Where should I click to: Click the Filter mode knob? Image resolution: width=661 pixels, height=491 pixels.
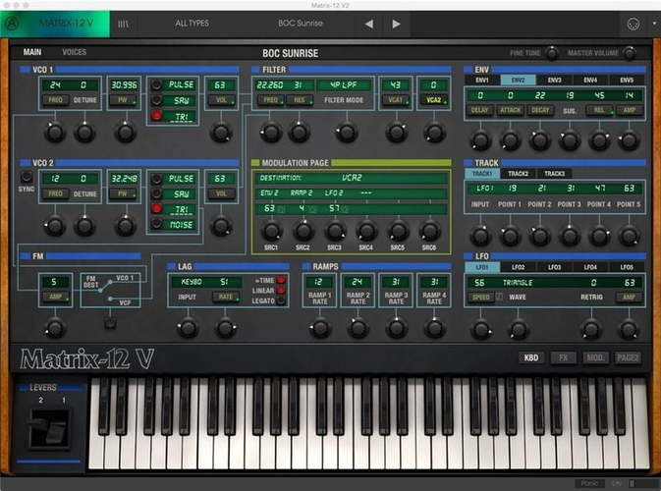click(347, 133)
